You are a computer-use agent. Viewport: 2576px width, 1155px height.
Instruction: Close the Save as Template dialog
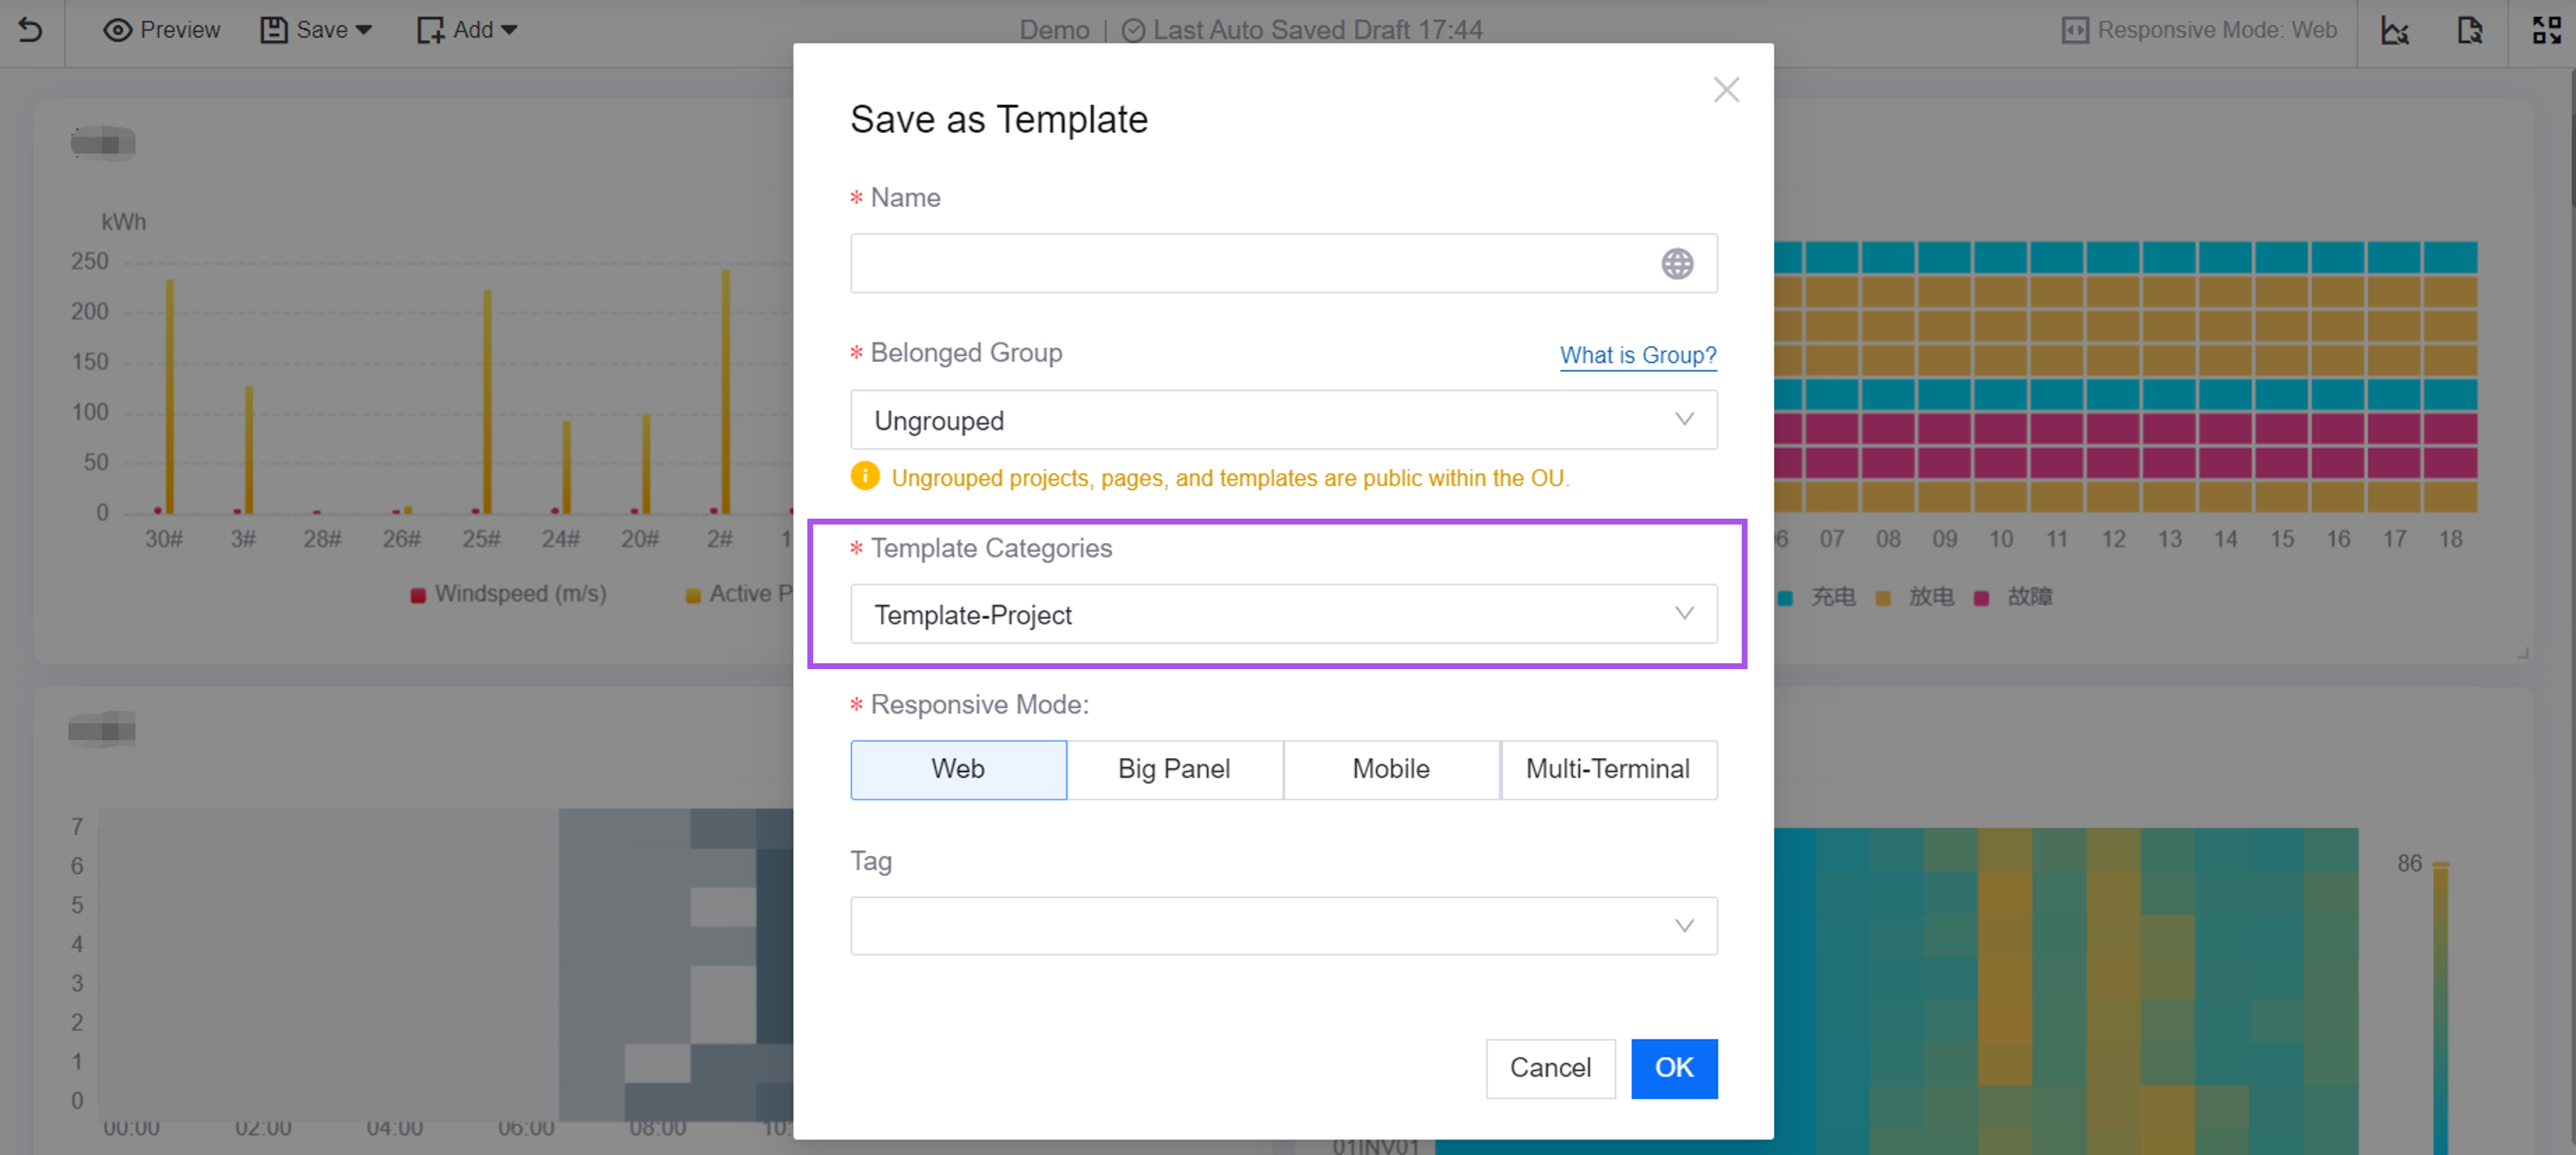[1726, 90]
